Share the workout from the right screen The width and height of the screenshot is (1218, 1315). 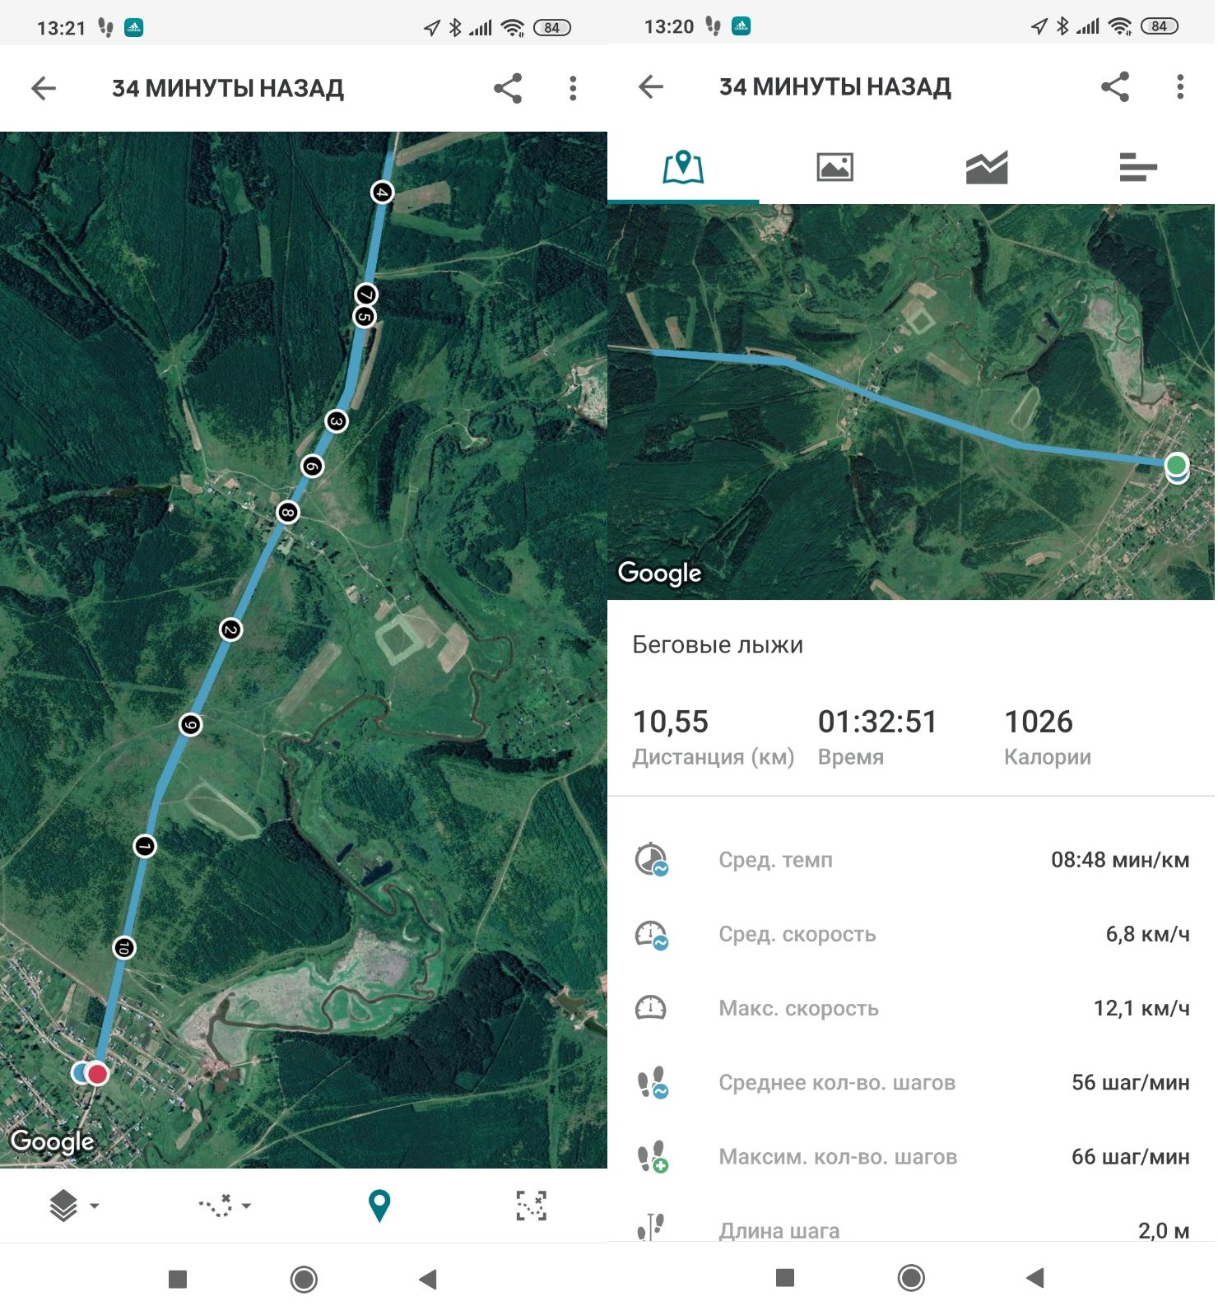click(x=1117, y=87)
